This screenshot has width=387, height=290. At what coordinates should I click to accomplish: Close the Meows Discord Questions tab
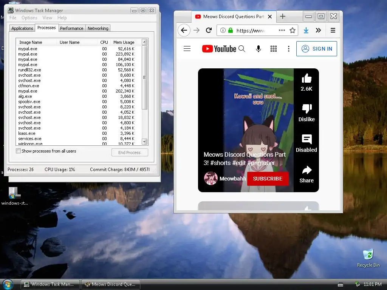(270, 17)
